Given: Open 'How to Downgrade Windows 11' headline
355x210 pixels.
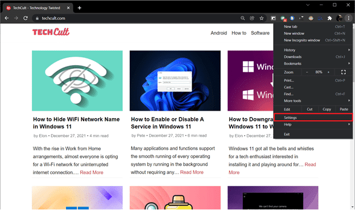Looking at the screenshot, I should 251,123.
